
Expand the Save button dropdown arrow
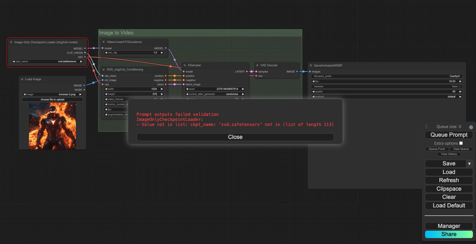pos(469,164)
